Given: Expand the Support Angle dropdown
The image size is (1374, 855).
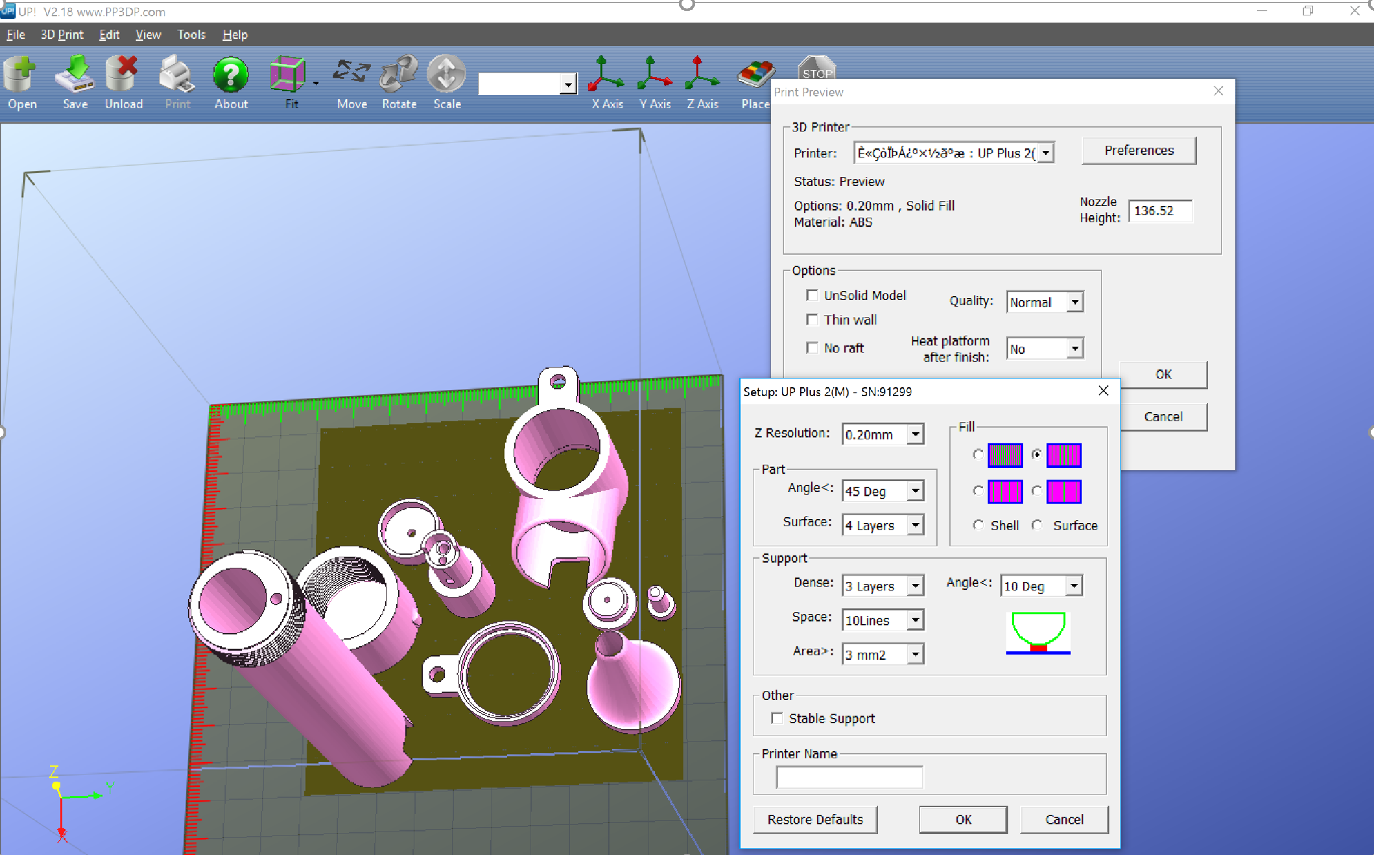Looking at the screenshot, I should (1074, 586).
